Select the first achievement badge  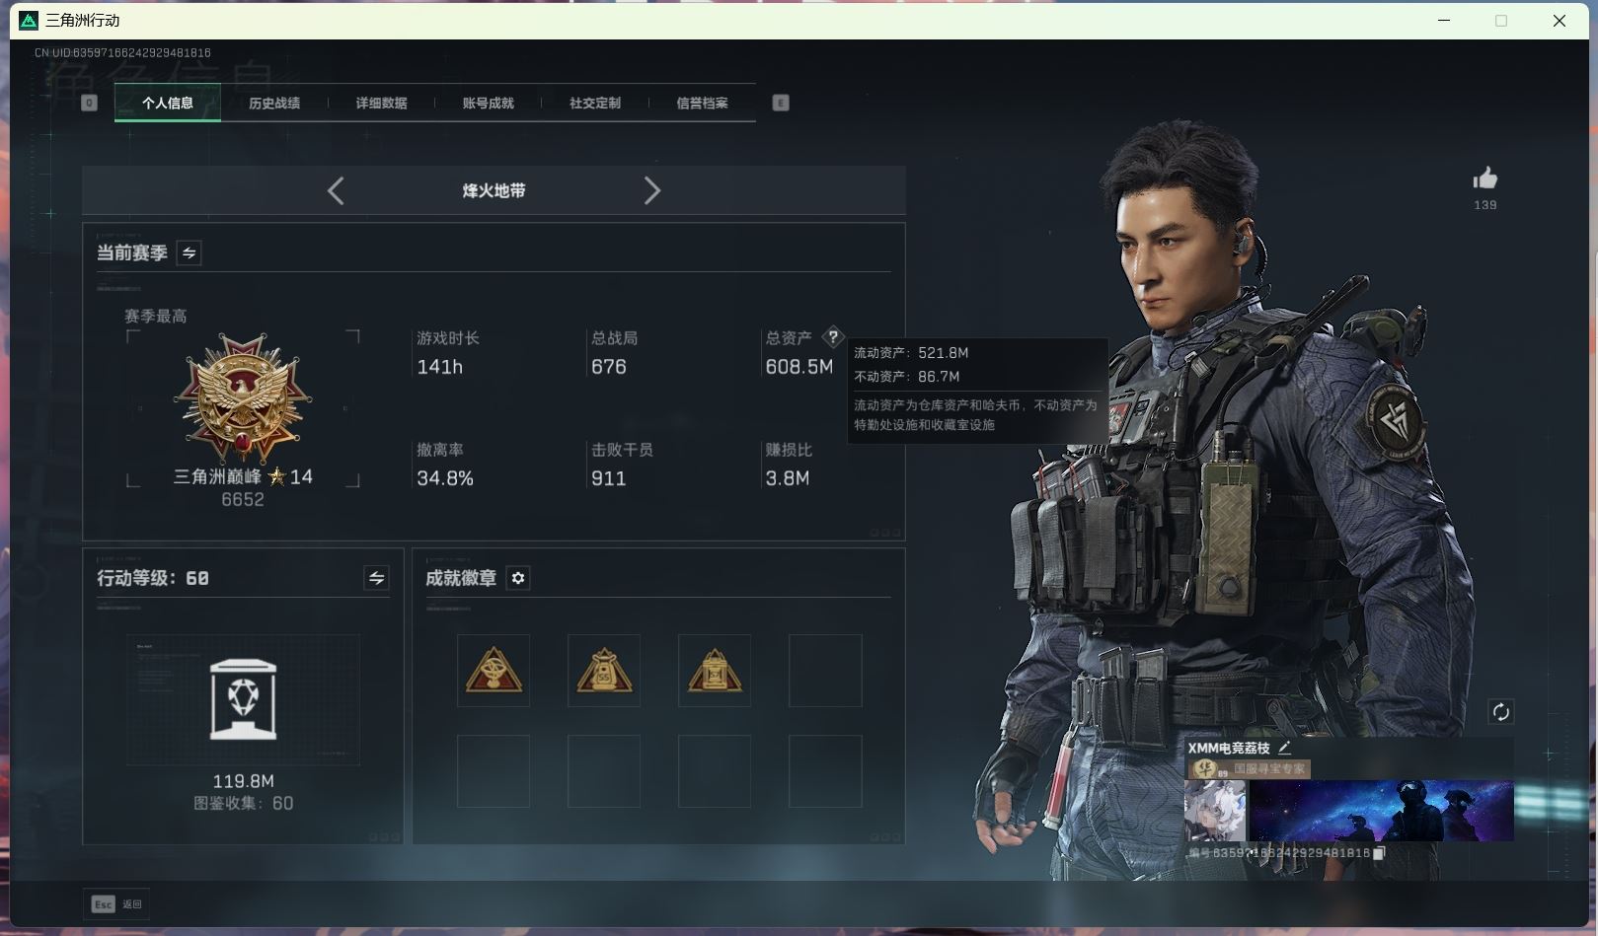[x=494, y=671]
